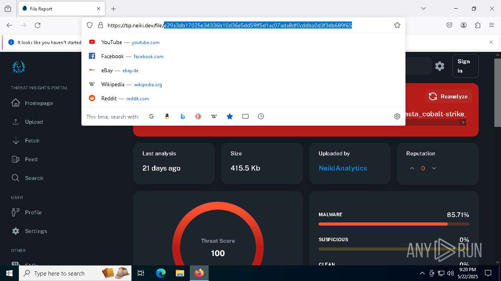Viewport: 501px width, 281px height.
Task: Go back one page
Action: click(9, 25)
